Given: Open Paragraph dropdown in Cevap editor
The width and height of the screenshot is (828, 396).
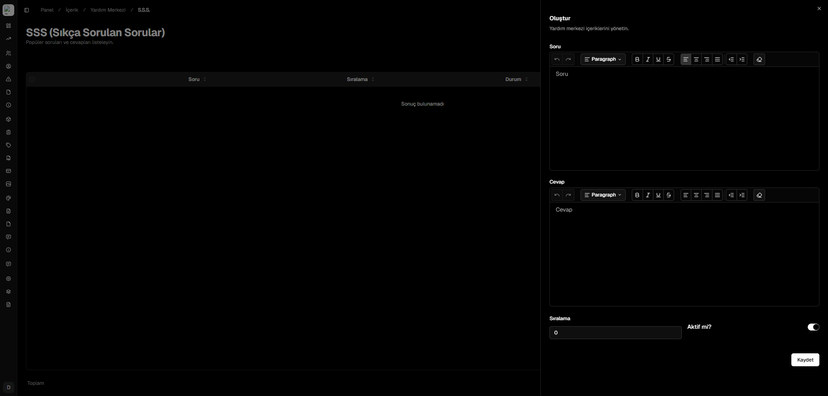Looking at the screenshot, I should 603,195.
